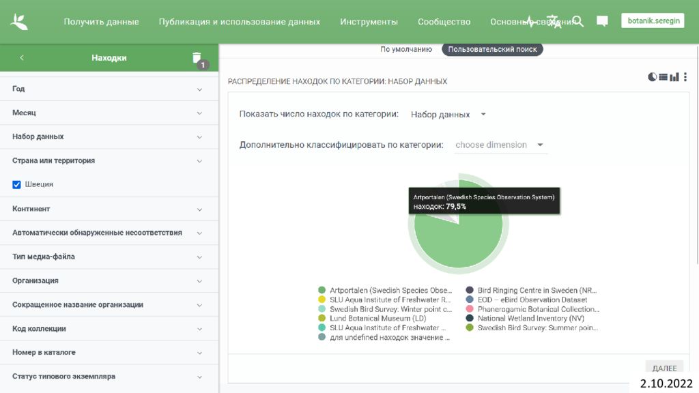
Task: Expand the Организация filter
Action: click(109, 280)
